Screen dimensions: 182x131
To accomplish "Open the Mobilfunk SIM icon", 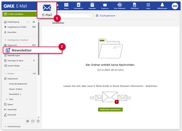I will (134, 6).
